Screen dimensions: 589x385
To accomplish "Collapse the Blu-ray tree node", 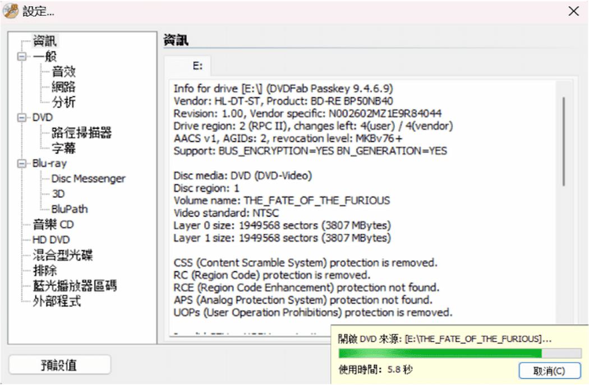I will [x=22, y=163].
